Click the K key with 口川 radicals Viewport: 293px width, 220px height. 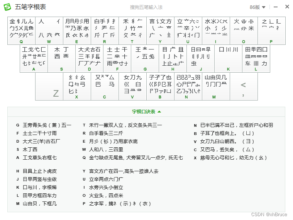coord(229,59)
